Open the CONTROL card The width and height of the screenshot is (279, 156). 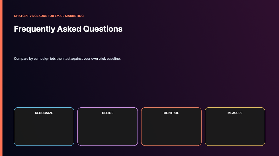coord(171,127)
